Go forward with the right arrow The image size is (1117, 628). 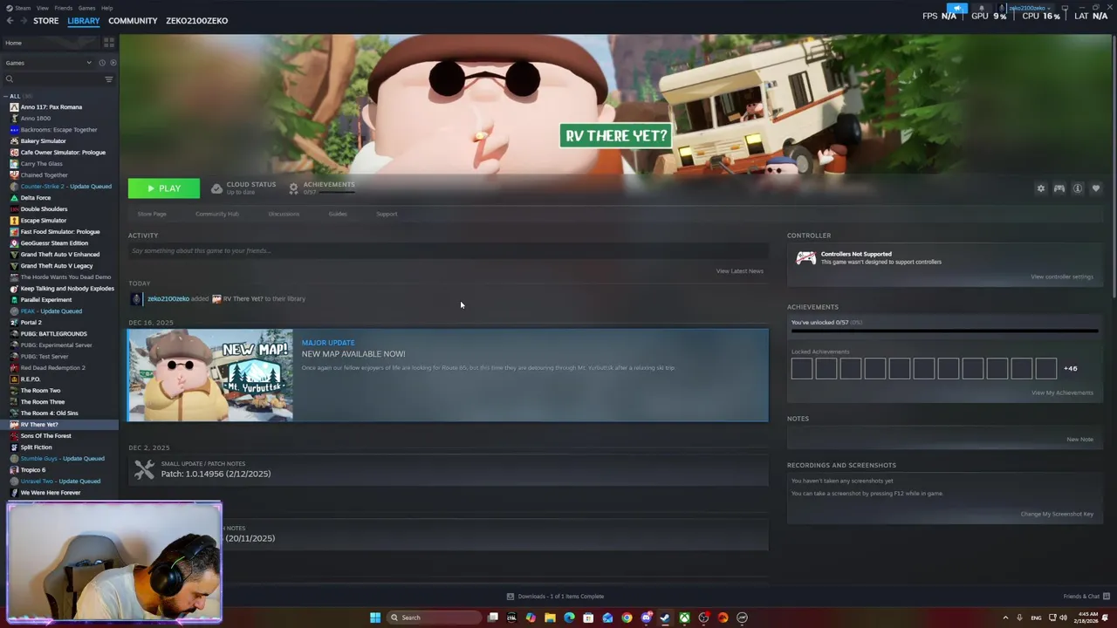[23, 21]
